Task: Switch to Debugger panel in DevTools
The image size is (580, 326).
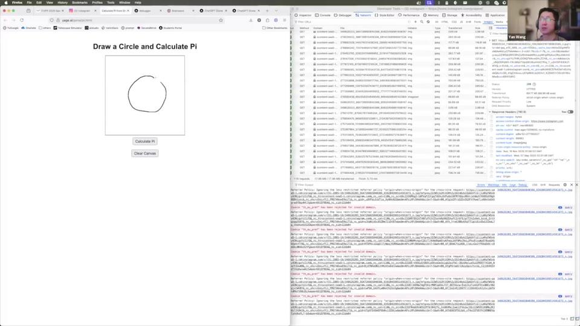Action: click(x=343, y=15)
